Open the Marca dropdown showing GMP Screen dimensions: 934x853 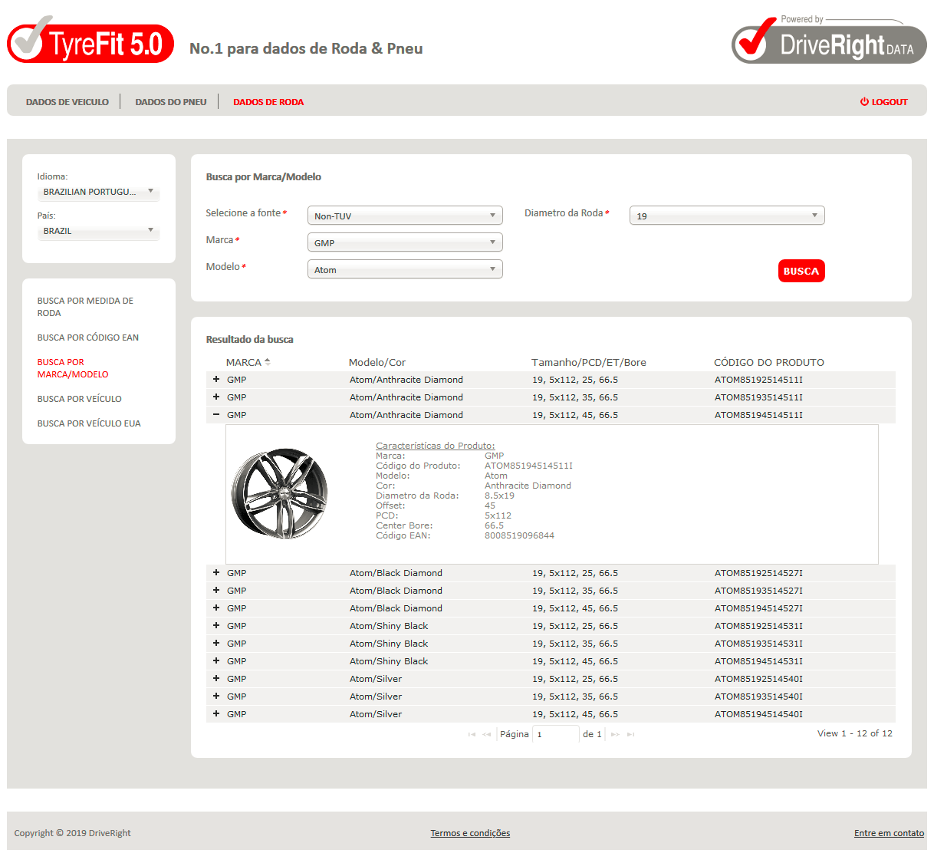click(405, 242)
